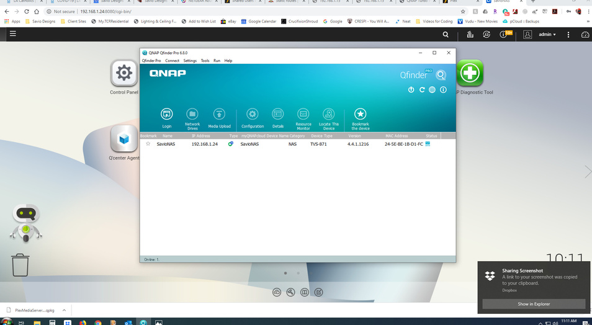Open the QTS dashboard gauge icon

[585, 34]
